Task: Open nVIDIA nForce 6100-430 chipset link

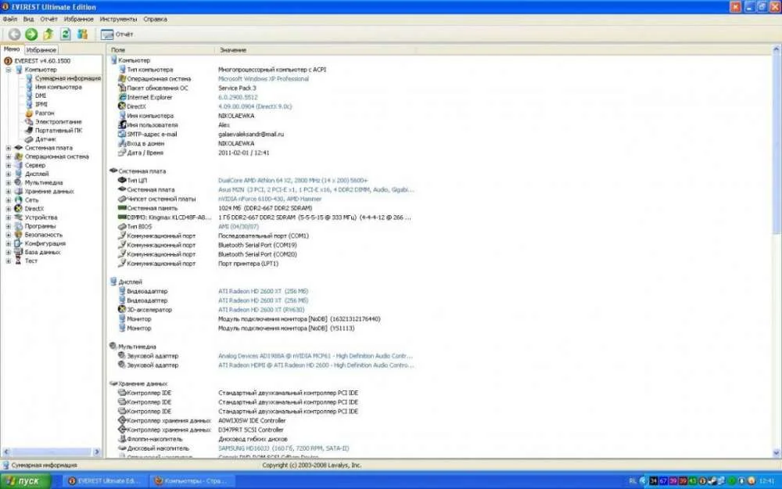Action: (270, 199)
